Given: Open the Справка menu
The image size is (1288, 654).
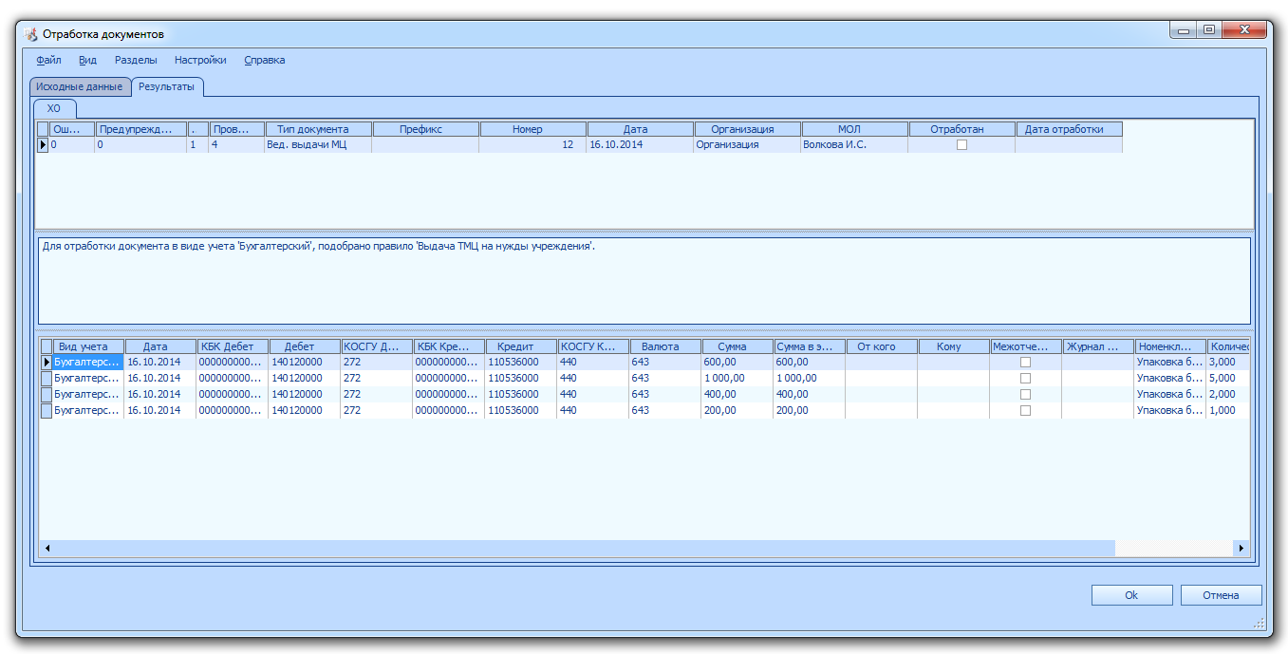Looking at the screenshot, I should click(x=265, y=60).
